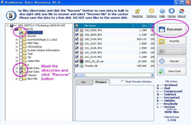
Task: Collapse the HD0 drive node
Action: pyautogui.click(x=7, y=25)
